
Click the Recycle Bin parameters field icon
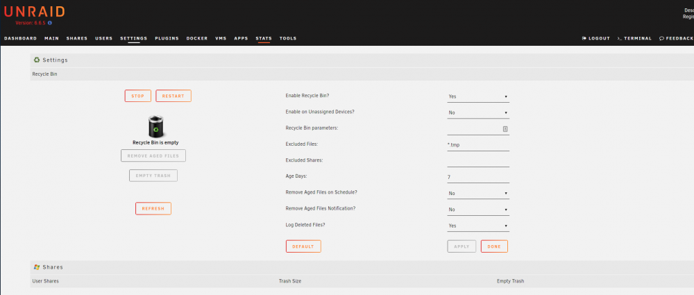tap(505, 129)
